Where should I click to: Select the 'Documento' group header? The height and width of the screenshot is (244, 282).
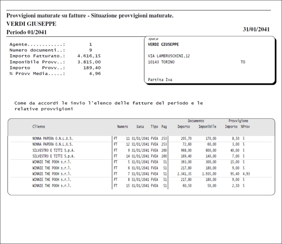(196, 121)
